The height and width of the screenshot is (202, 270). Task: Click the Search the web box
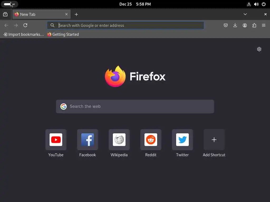click(x=135, y=107)
